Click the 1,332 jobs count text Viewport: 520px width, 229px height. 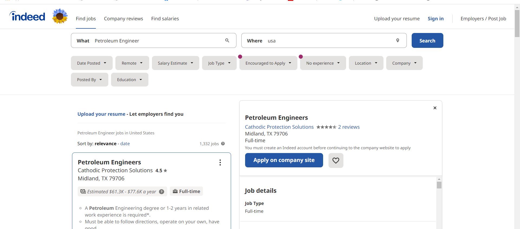209,144
